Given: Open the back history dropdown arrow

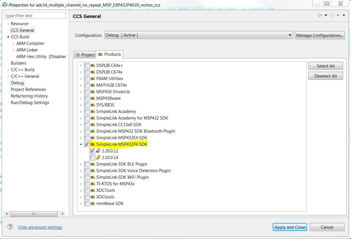Looking at the screenshot, I should (326, 15).
